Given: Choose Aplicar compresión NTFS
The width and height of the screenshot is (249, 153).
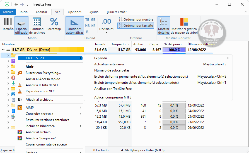Looking at the screenshot, I should pyautogui.click(x=113, y=97).
